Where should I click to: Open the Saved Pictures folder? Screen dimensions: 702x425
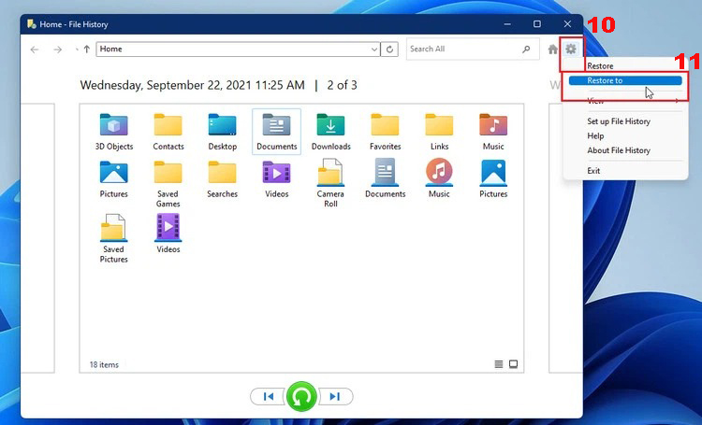[x=113, y=238]
